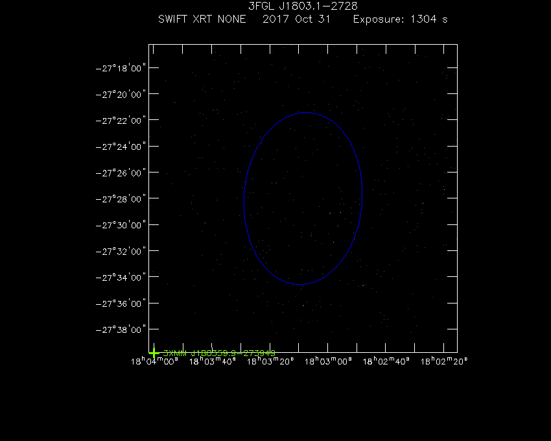Click right ascension label 18h04m00s
The height and width of the screenshot is (441, 551).
154,361
